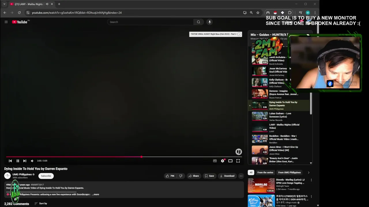Open options menu for Dionela - Marilag video

coord(311,180)
